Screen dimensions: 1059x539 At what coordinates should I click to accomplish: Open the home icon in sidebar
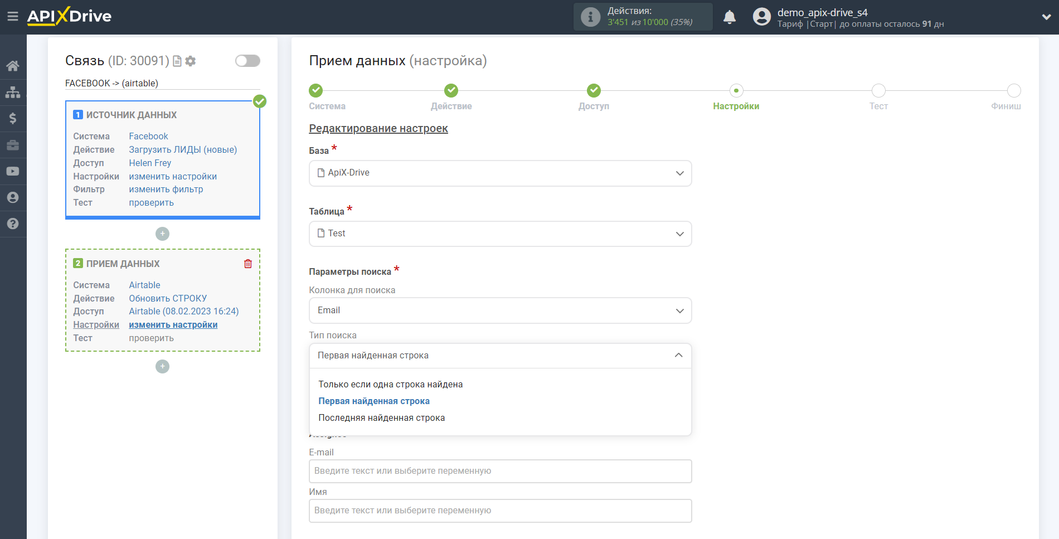coord(13,66)
